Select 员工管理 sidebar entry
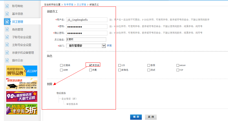The height and width of the screenshot is (121, 228). point(18,22)
